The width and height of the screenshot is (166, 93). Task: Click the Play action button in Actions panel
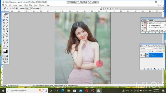click(x=152, y=32)
